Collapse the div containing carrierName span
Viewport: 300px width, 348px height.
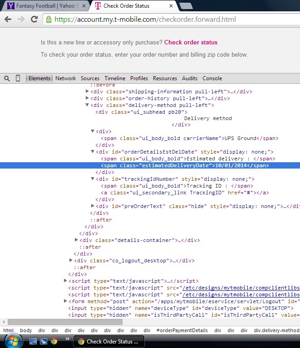tap(93, 131)
